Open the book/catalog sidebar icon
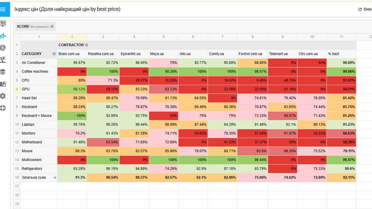This screenshot has height=209, width=372. click(x=3, y=84)
